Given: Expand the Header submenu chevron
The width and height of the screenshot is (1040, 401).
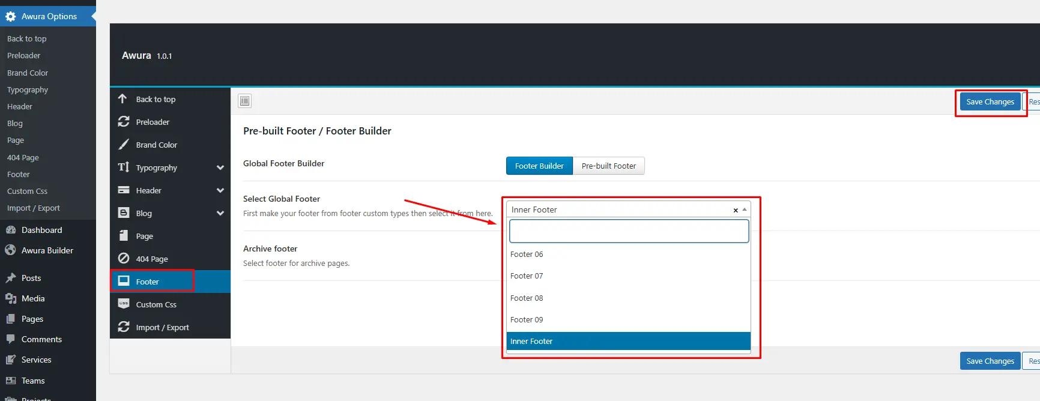Looking at the screenshot, I should point(220,190).
